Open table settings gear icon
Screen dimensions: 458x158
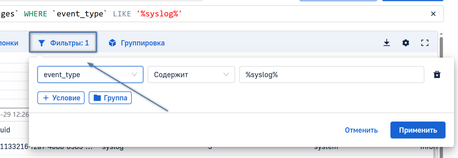click(406, 43)
